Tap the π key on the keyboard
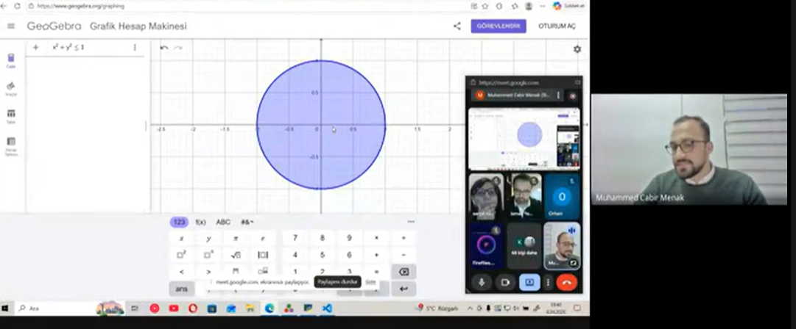The width and height of the screenshot is (796, 329). point(236,239)
